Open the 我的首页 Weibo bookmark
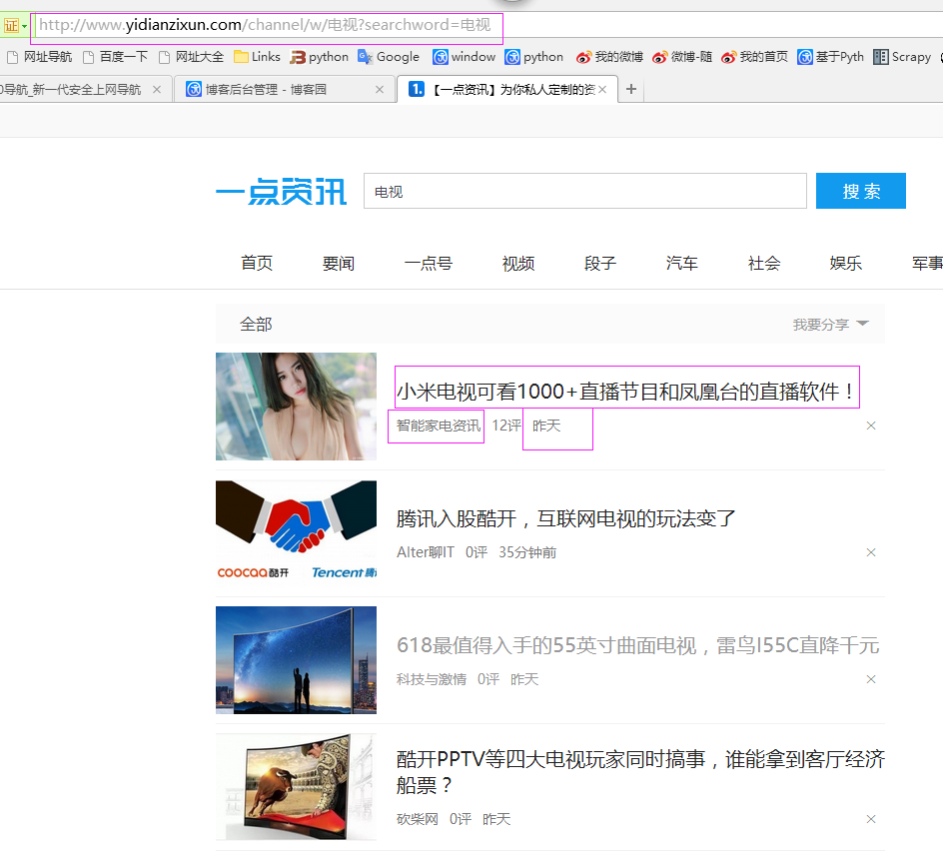This screenshot has width=943, height=858. pos(755,57)
